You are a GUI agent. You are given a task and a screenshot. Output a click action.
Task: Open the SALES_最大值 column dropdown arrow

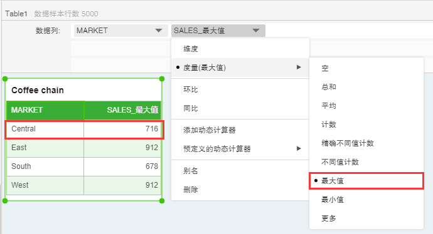256,31
